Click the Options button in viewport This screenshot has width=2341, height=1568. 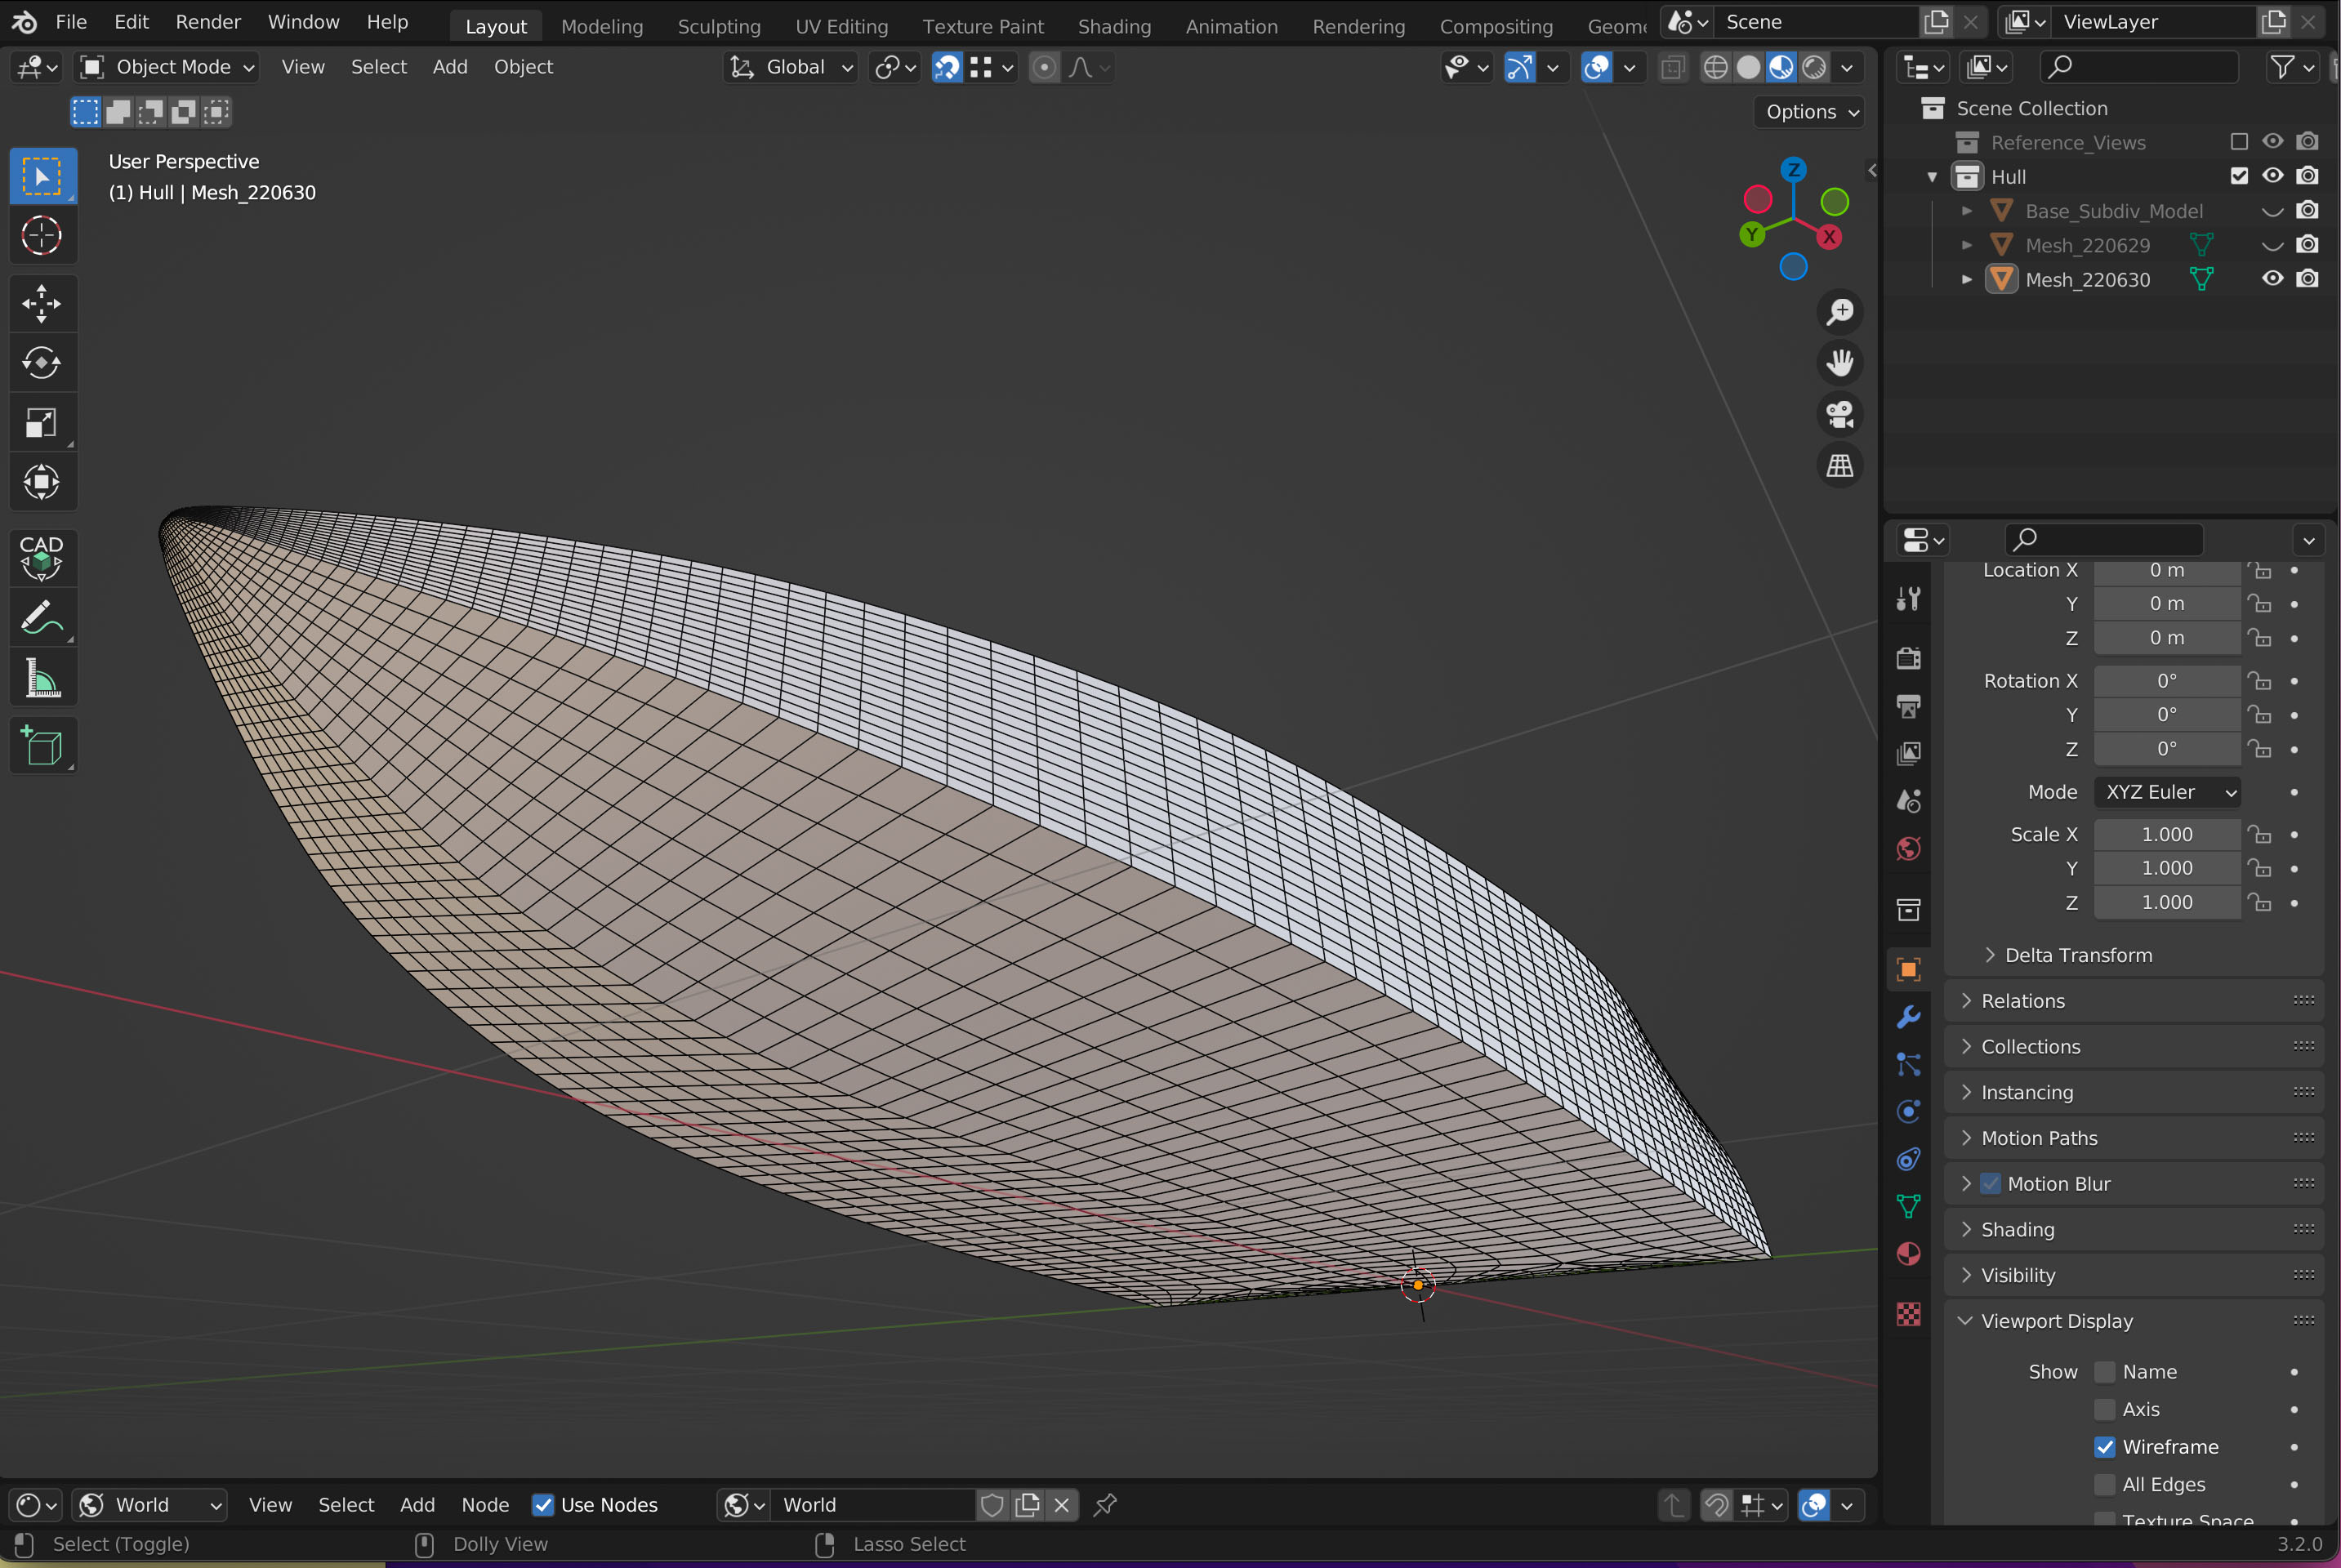(x=1811, y=112)
